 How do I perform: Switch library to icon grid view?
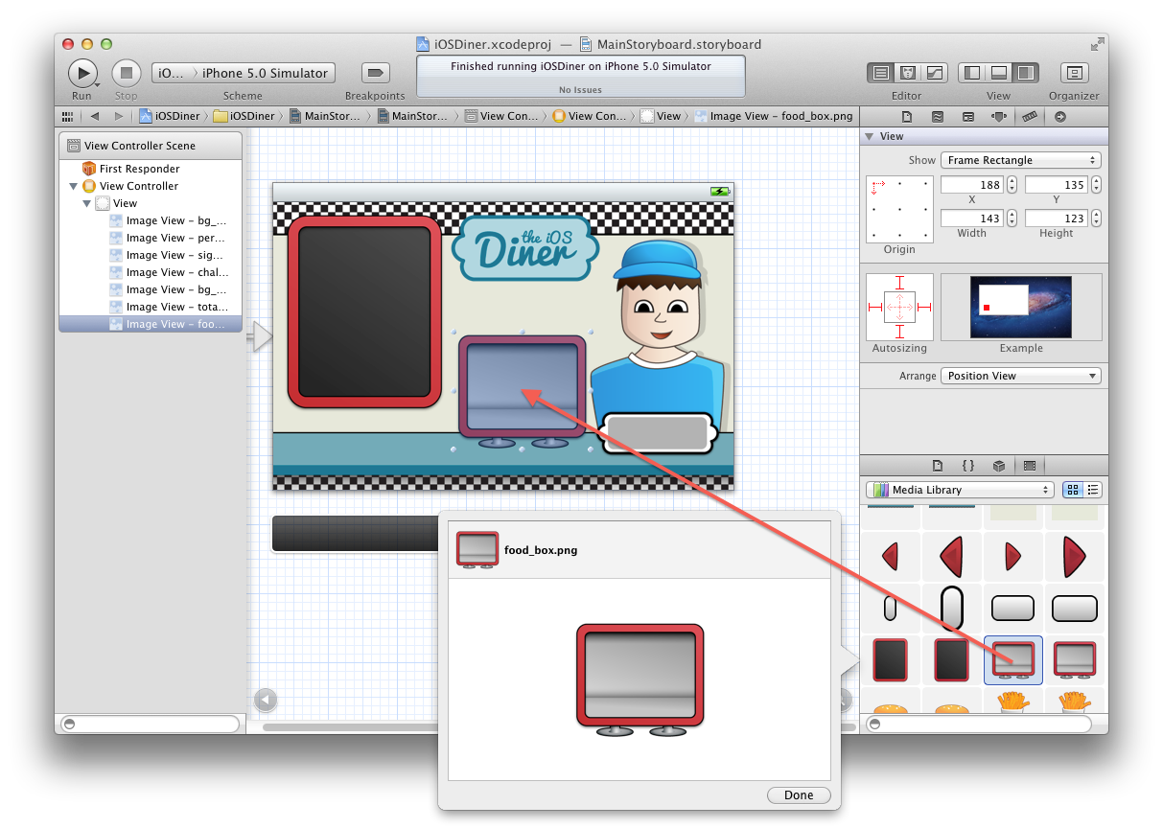(1073, 490)
